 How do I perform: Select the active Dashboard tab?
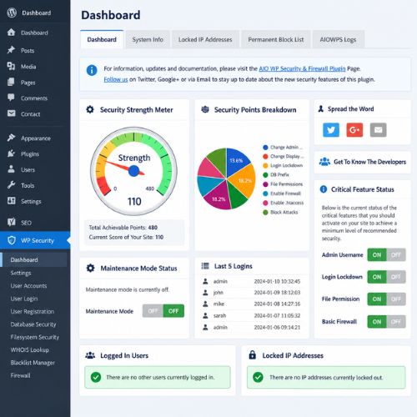point(102,39)
